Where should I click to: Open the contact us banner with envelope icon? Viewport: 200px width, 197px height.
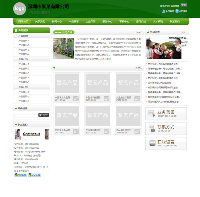pos(152,128)
